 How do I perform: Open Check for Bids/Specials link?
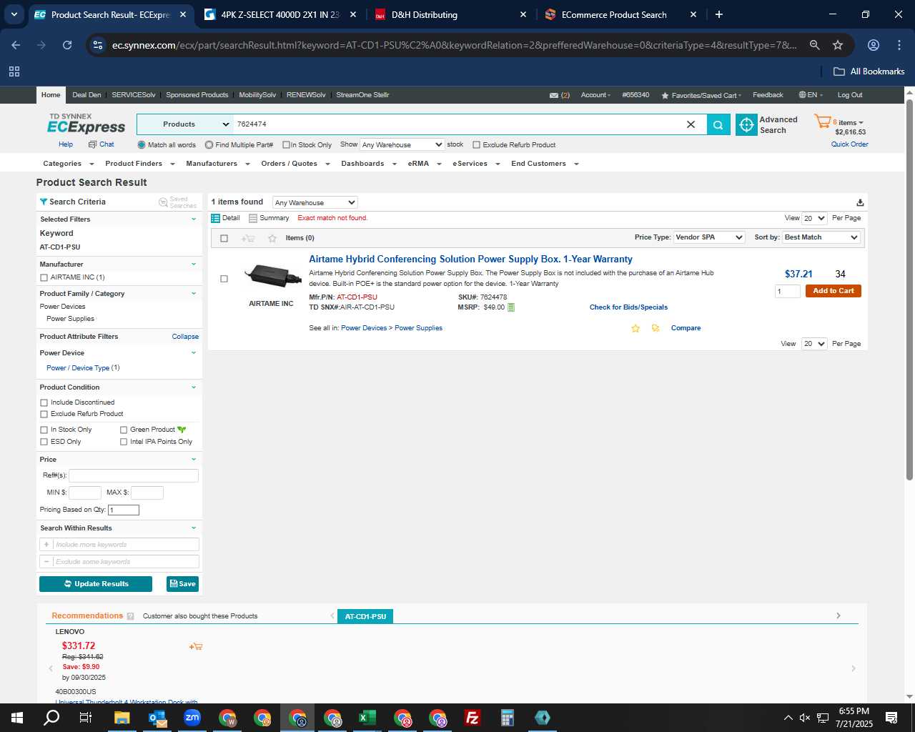point(628,307)
